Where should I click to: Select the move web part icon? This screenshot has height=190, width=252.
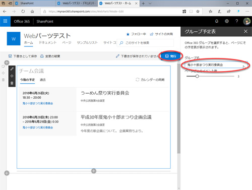12,76
